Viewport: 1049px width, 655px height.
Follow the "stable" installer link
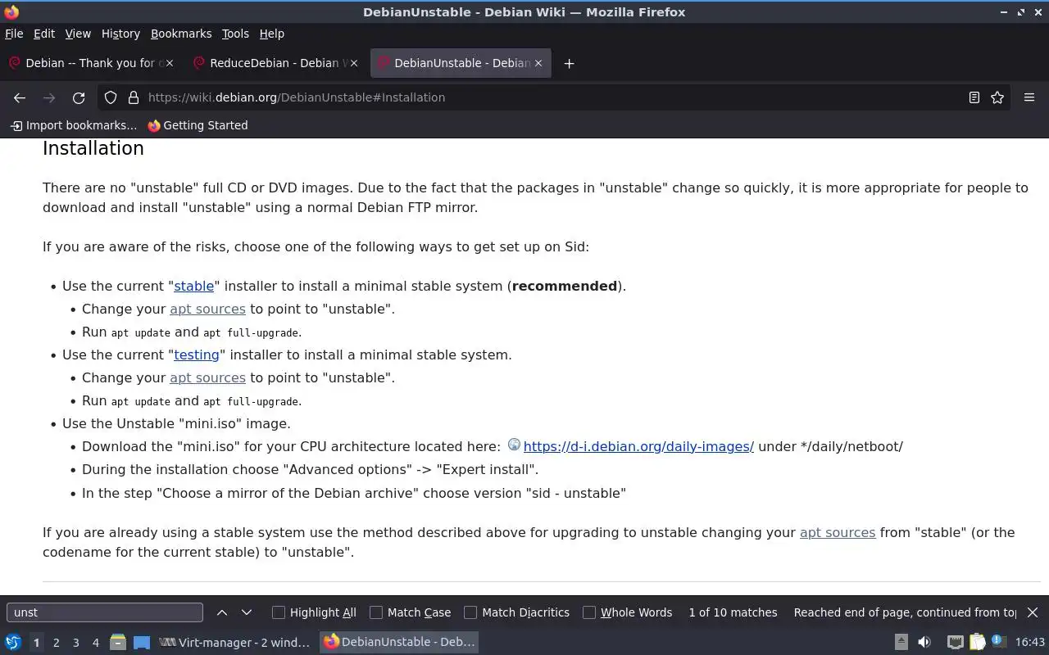(194, 286)
